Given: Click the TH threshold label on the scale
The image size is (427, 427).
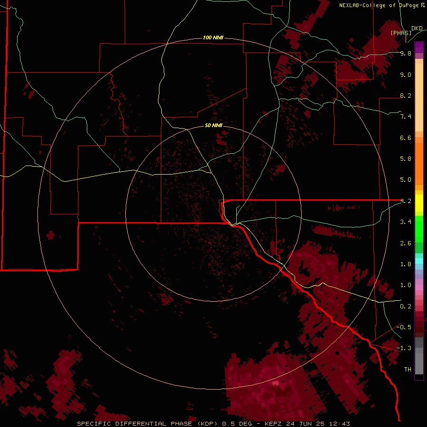Looking at the screenshot, I should 408,370.
